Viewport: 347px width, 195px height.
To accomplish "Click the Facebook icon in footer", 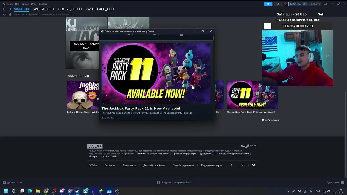I will pyautogui.click(x=231, y=165).
